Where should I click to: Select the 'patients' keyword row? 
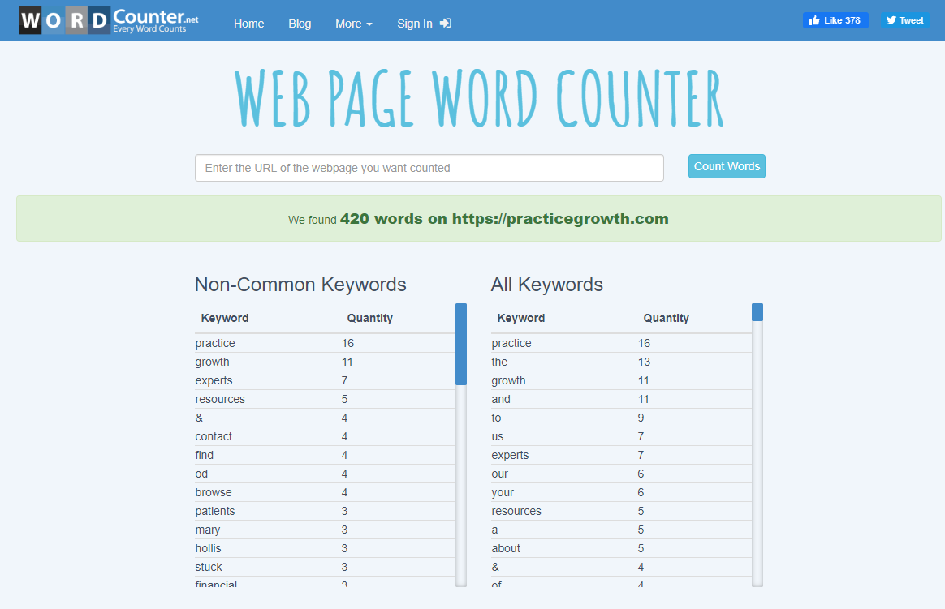325,511
